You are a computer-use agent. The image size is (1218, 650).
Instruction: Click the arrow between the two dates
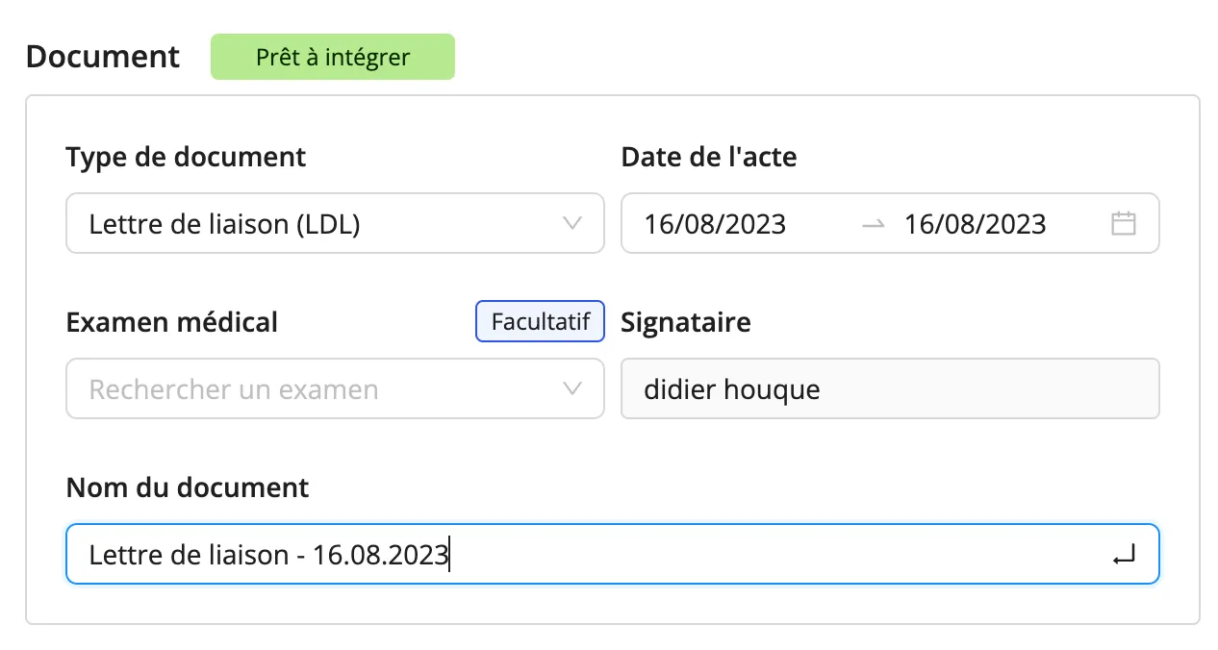(x=873, y=224)
